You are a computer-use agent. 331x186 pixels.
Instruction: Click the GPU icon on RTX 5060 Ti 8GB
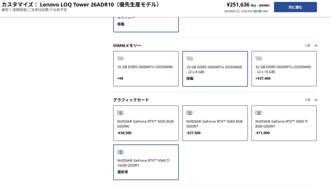point(259,113)
